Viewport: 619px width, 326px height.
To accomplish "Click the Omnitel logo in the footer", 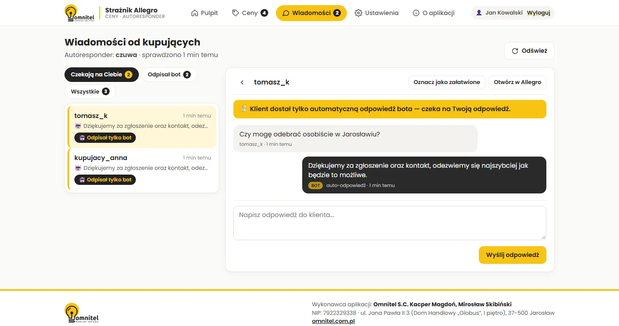I will [x=82, y=313].
